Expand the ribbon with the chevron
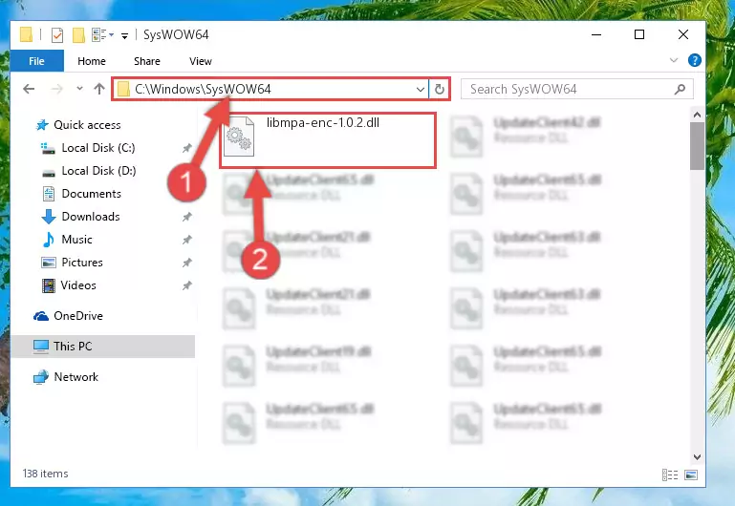Image resolution: width=735 pixels, height=506 pixels. (x=674, y=60)
